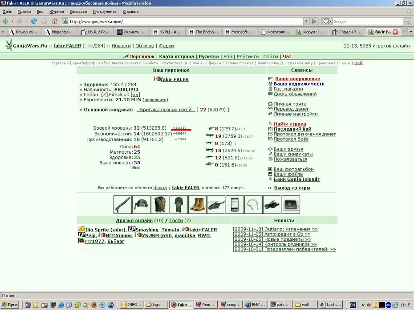Click the Выход из игры link
The width and height of the screenshot is (414, 310).
(292, 188)
